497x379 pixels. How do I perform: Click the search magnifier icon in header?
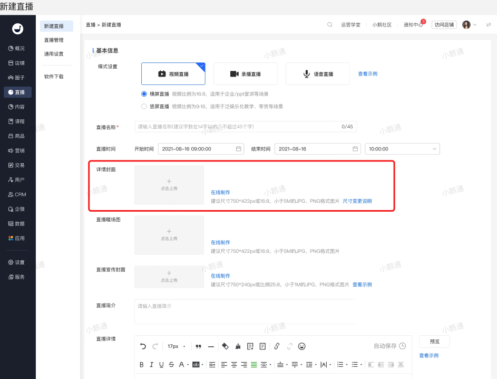click(329, 24)
